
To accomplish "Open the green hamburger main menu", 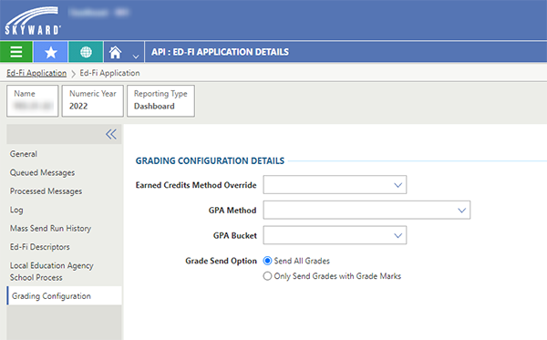I will coord(16,52).
